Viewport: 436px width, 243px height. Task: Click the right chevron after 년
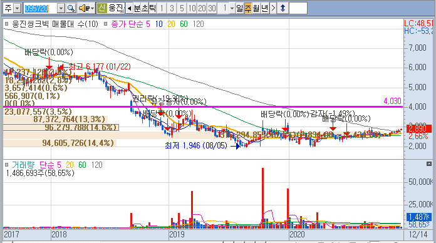tap(273, 8)
